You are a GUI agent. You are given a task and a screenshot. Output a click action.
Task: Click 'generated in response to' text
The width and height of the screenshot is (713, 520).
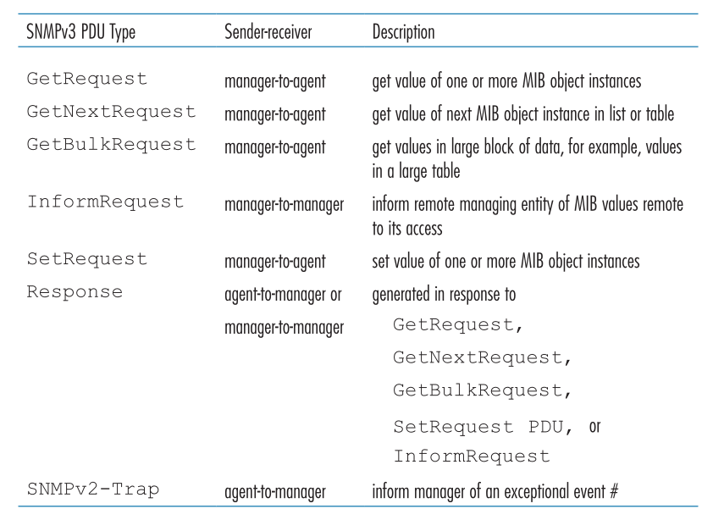pos(444,295)
